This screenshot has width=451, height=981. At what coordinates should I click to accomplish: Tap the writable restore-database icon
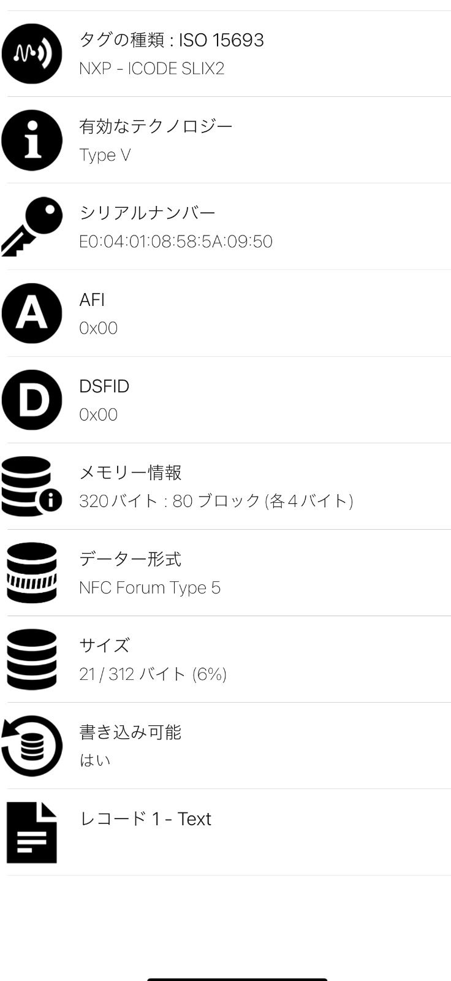click(x=32, y=746)
